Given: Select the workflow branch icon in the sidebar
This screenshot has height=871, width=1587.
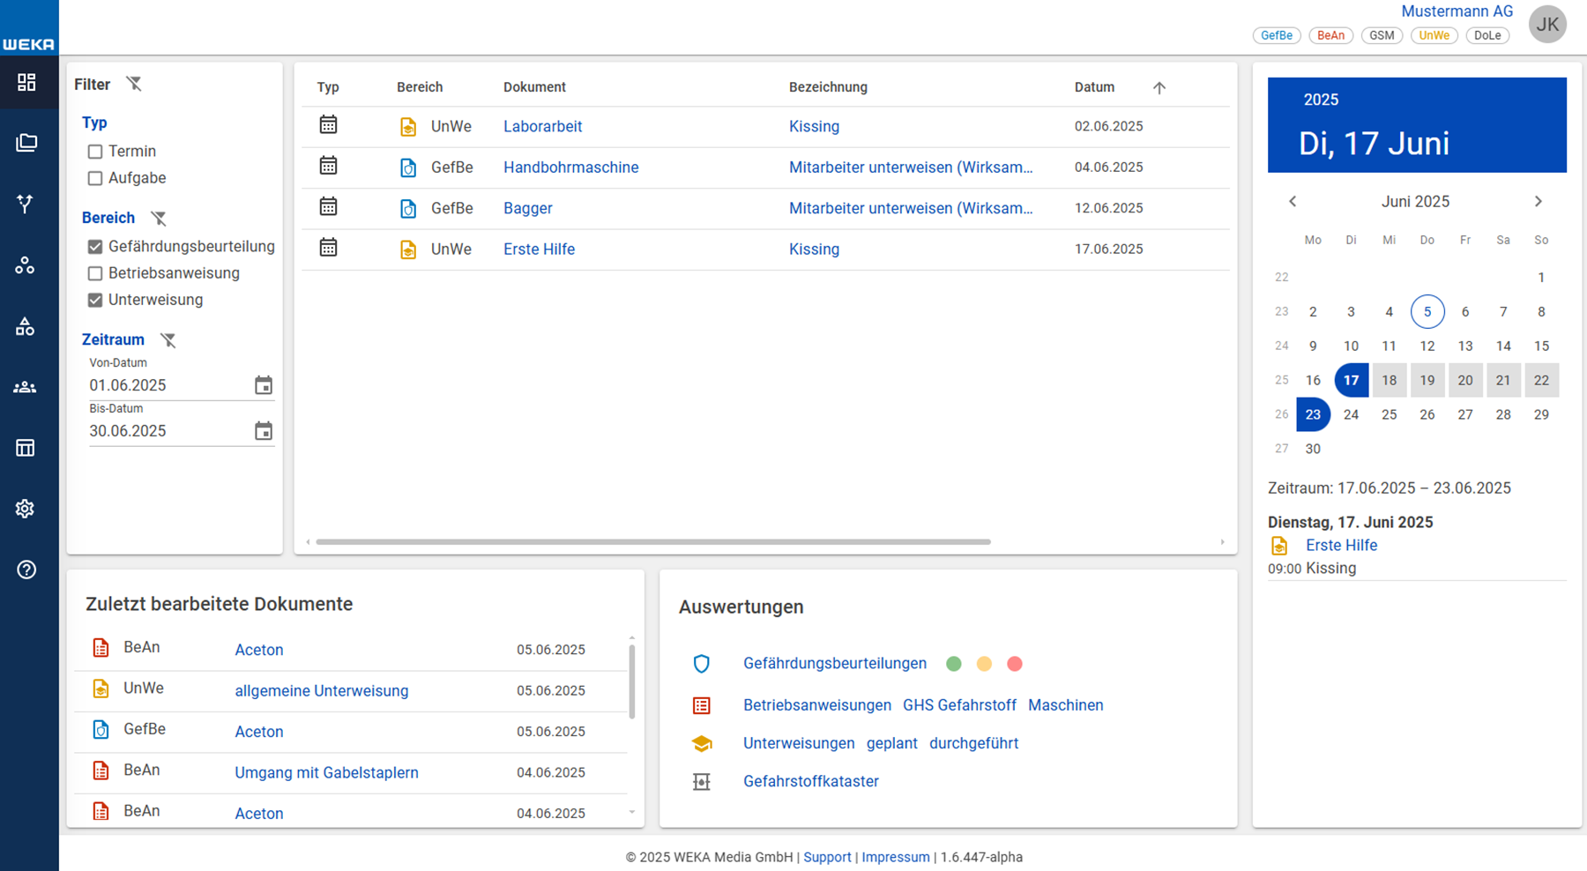Looking at the screenshot, I should [x=26, y=204].
